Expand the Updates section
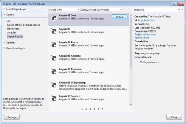This screenshot has height=124, width=186. tap(4, 43)
